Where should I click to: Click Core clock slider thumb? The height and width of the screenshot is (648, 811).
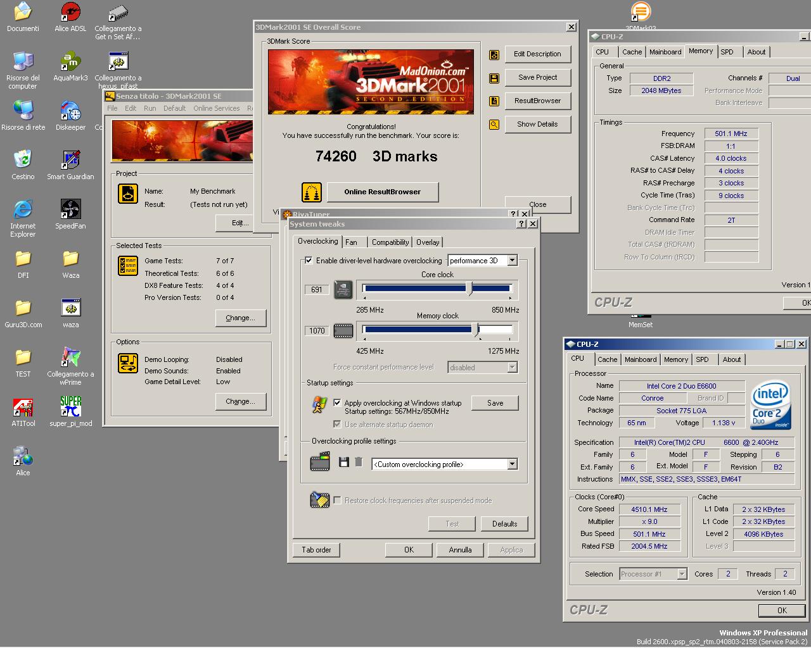tap(469, 289)
